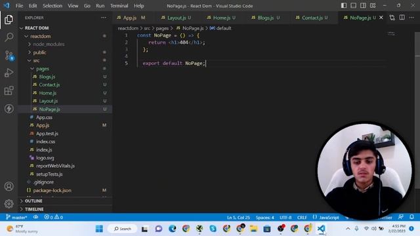
Task: Open reportWebVitals.js in the explorer
Action: (65, 166)
